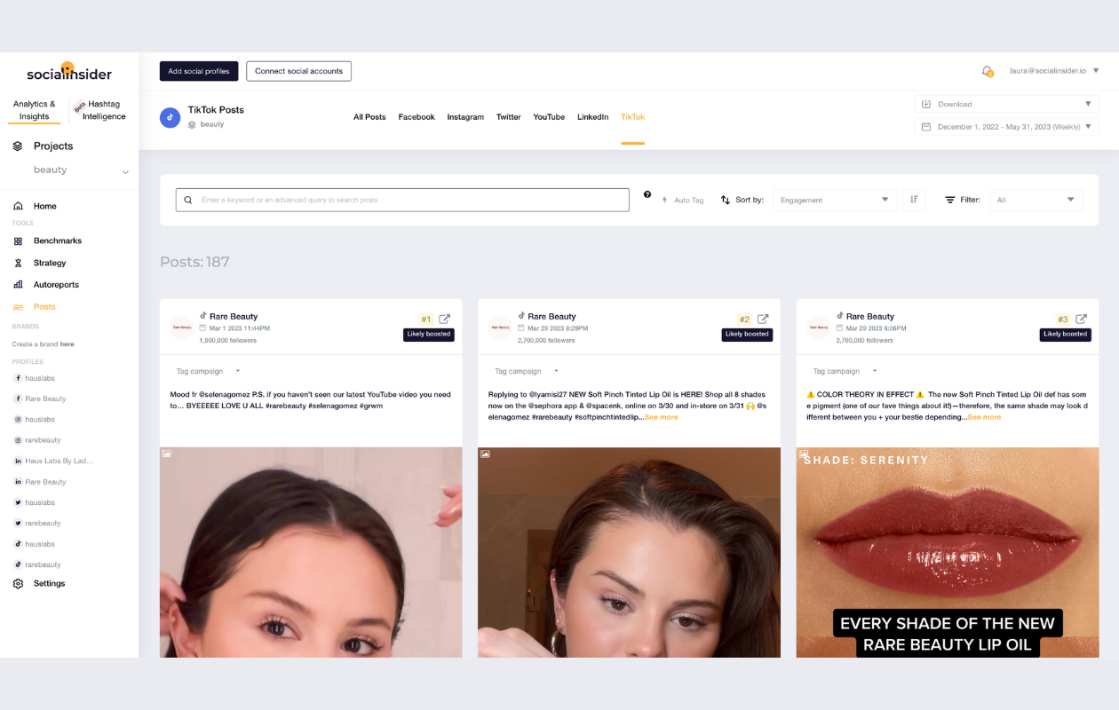Click Rare Beauty avatar on post #2
This screenshot has height=710, width=1119.
500,327
